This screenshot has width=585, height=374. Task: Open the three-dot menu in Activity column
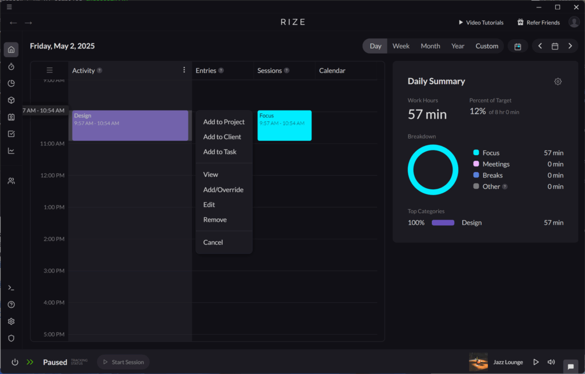(183, 69)
